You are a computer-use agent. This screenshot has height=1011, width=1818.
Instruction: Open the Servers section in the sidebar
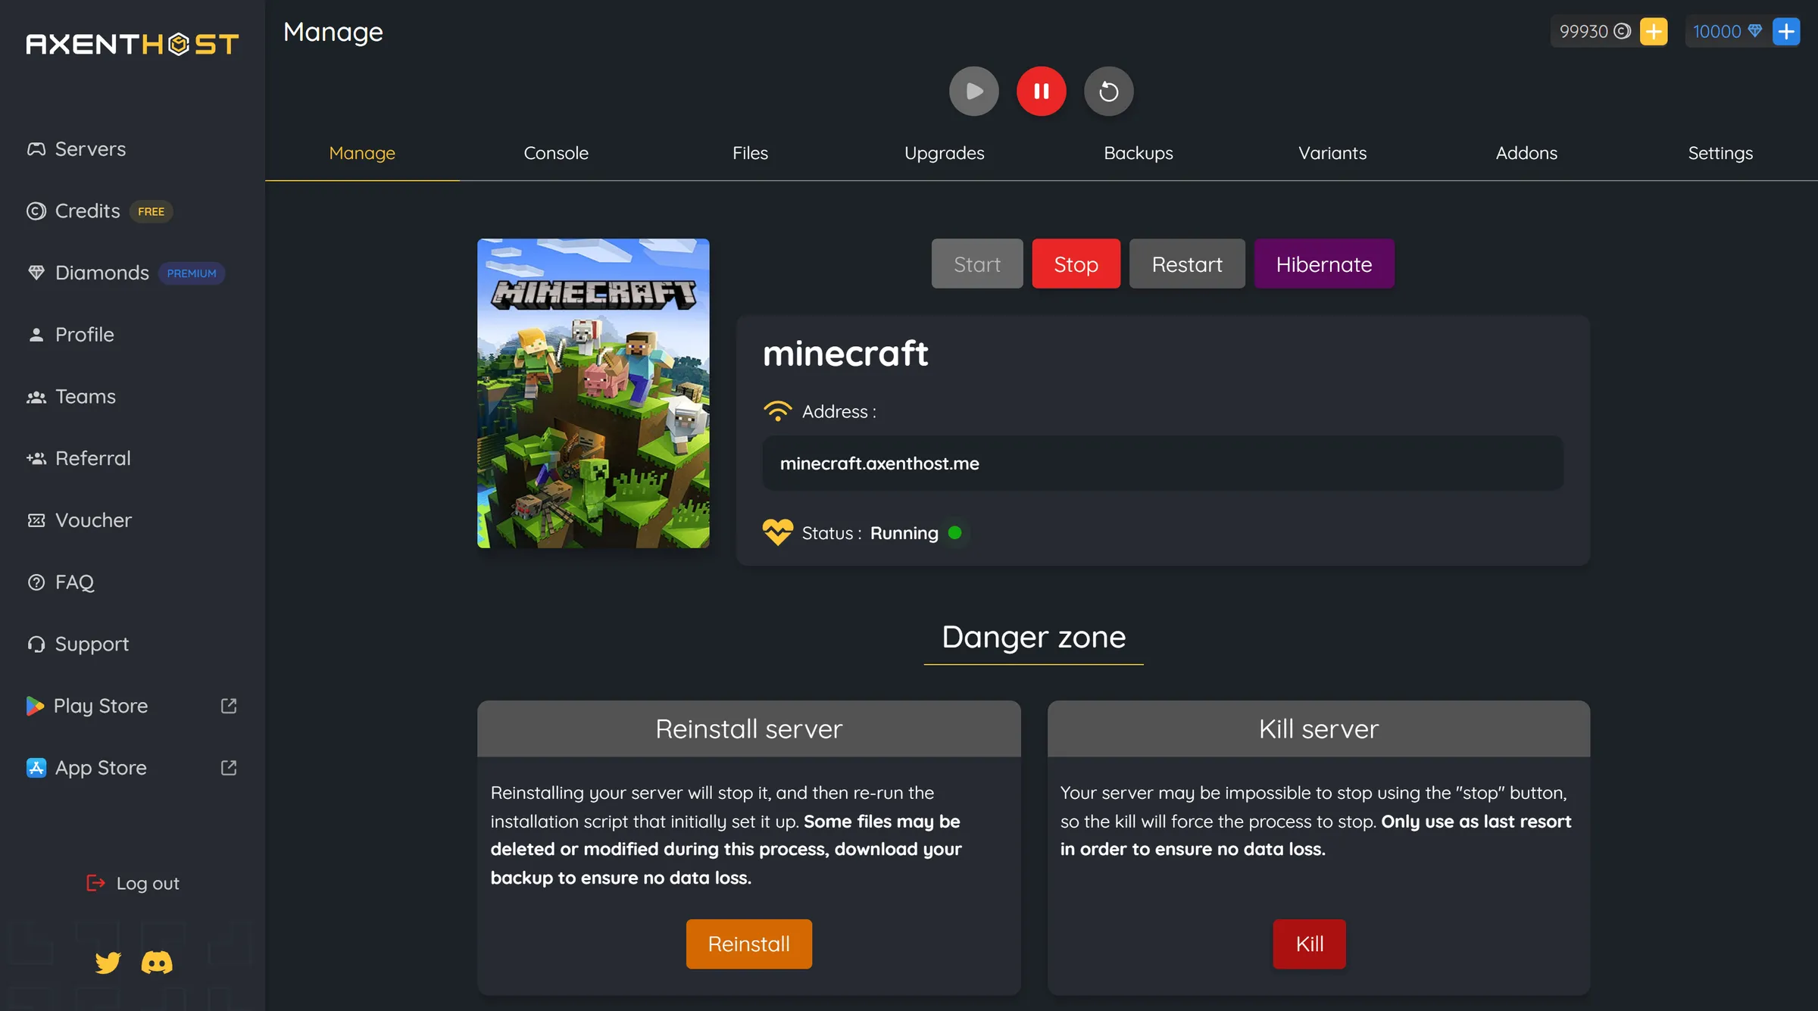[x=89, y=148]
